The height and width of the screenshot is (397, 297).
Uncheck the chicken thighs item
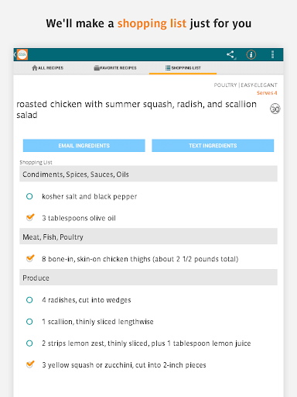coord(30,258)
